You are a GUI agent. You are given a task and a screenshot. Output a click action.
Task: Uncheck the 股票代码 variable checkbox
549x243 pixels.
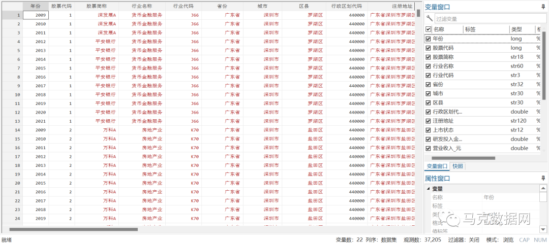click(428, 48)
